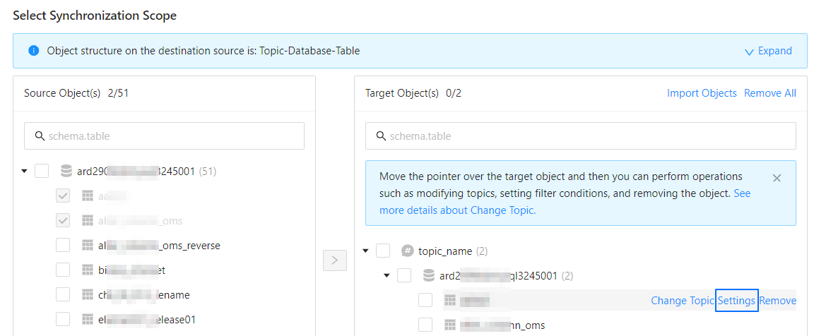Check the source table ending in oms_reverse
Viewport: 814px width, 336px height.
tap(63, 245)
